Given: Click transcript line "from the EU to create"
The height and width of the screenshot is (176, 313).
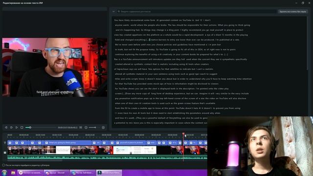Looking at the screenshot, I should click(178, 108).
